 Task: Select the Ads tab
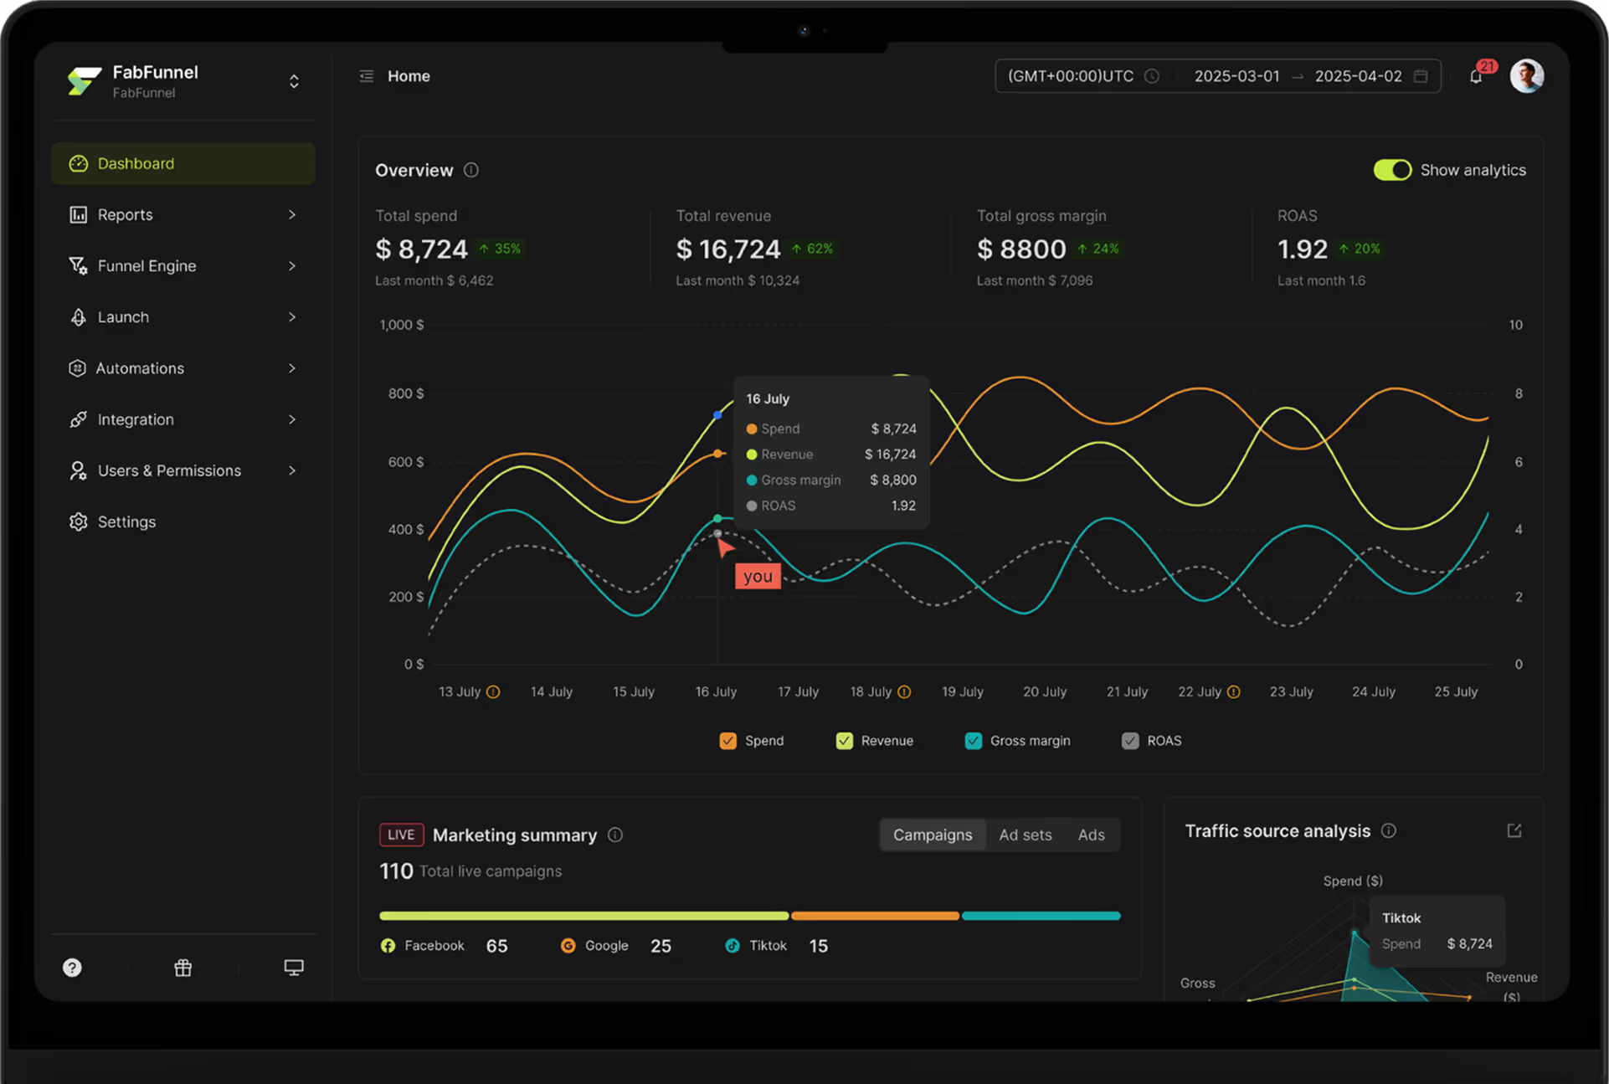click(x=1091, y=835)
